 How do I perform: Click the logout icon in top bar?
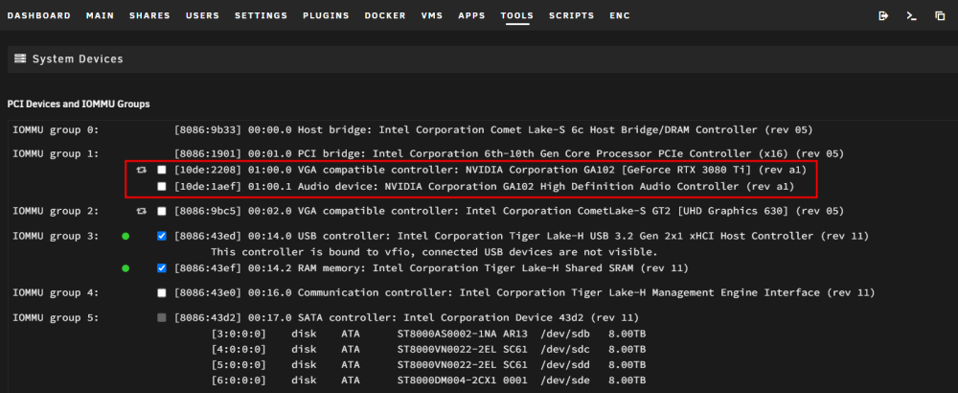883,16
